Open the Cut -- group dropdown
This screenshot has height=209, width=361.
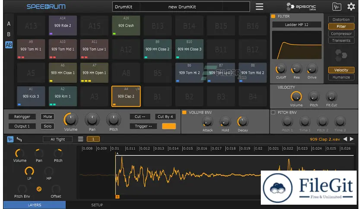140,117
